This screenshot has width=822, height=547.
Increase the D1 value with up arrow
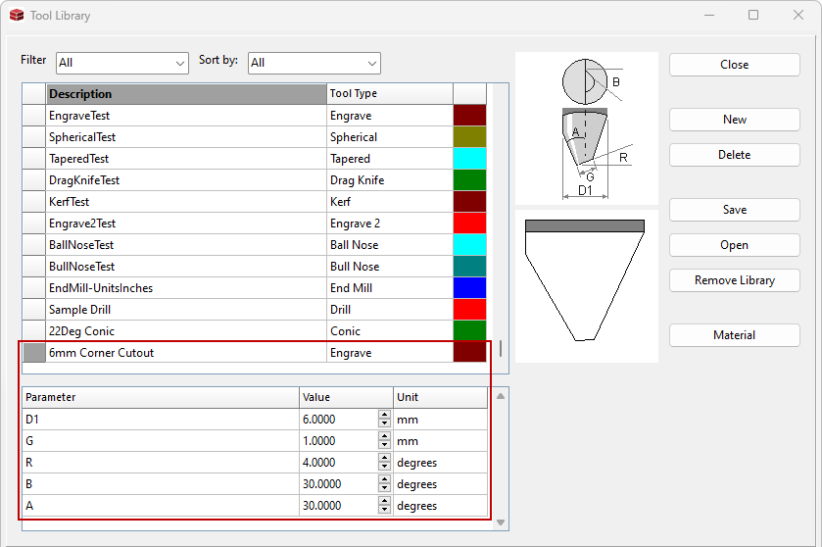point(384,416)
